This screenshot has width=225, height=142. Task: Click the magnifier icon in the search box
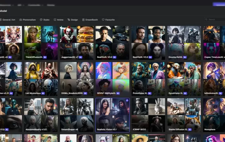pyautogui.click(x=206, y=19)
